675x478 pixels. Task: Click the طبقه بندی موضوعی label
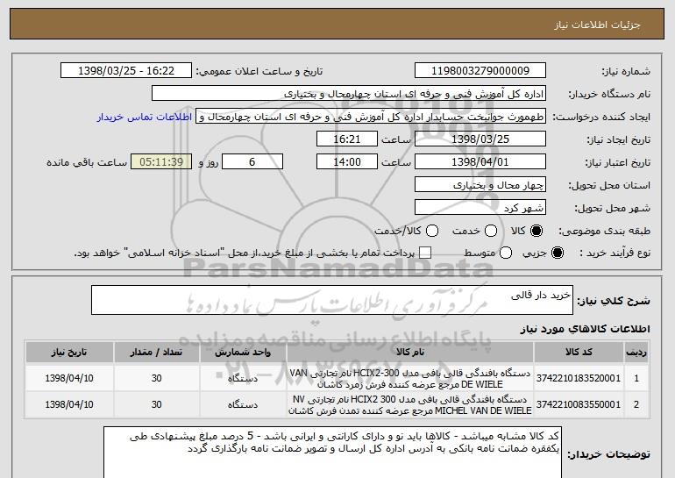(604, 232)
